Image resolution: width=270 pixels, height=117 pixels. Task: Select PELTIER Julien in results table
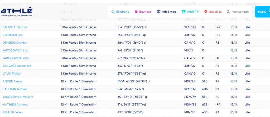12,112
